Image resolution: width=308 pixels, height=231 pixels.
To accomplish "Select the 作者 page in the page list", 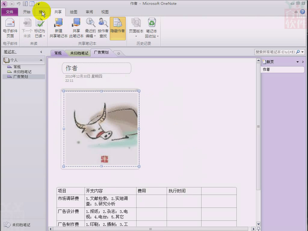I will (282, 69).
